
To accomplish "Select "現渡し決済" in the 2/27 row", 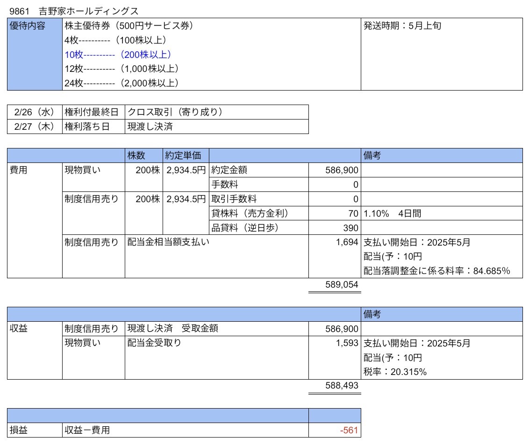I will tap(216, 127).
